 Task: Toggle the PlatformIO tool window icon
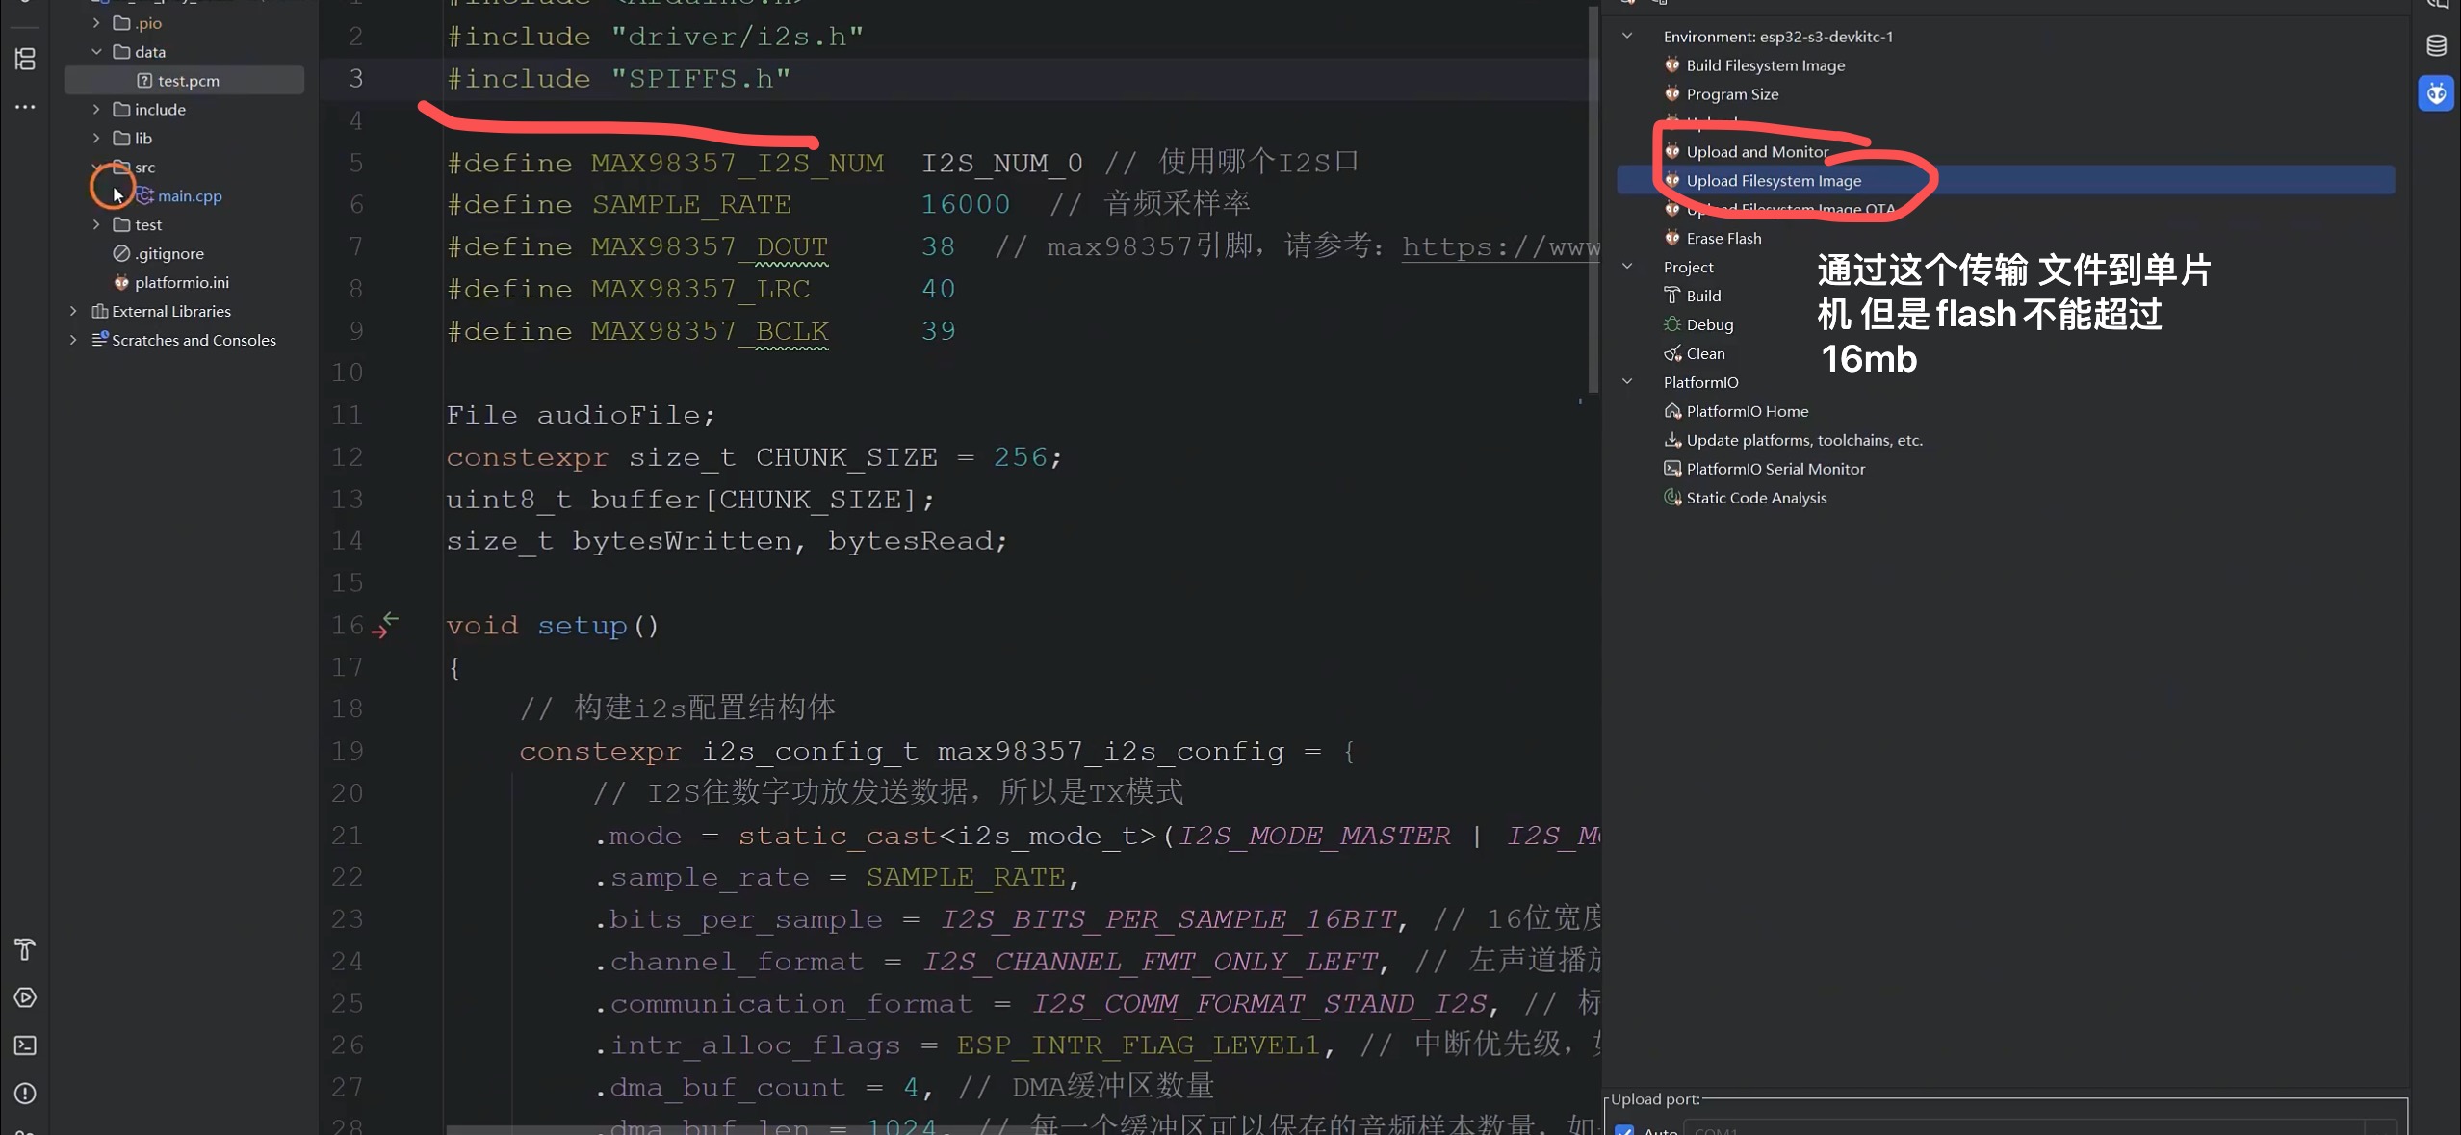[2436, 93]
